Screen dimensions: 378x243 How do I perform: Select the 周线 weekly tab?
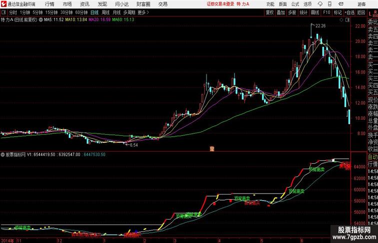click(x=105, y=12)
